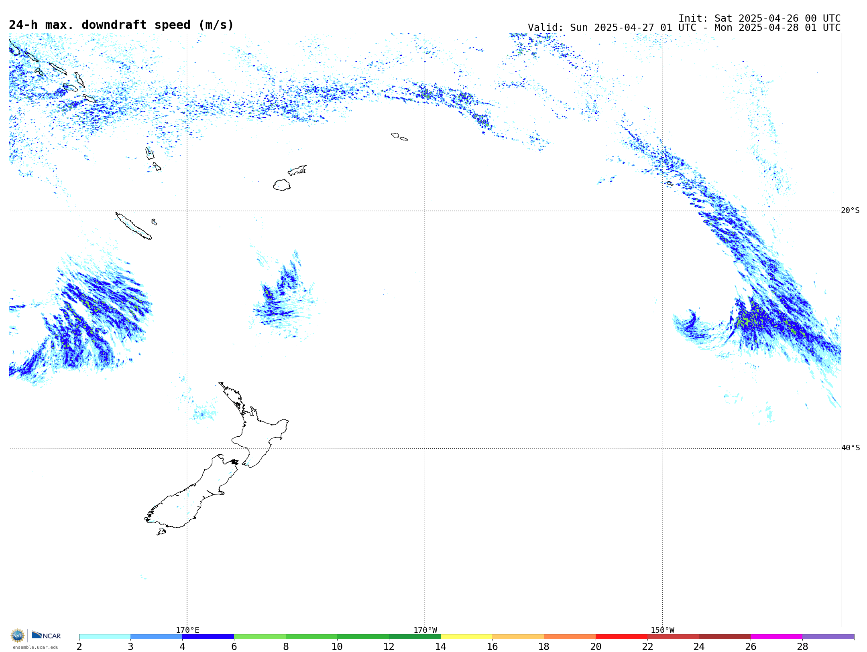Click the colorbar tick label 16
Image resolution: width=867 pixels, height=652 pixels.
pos(493,646)
